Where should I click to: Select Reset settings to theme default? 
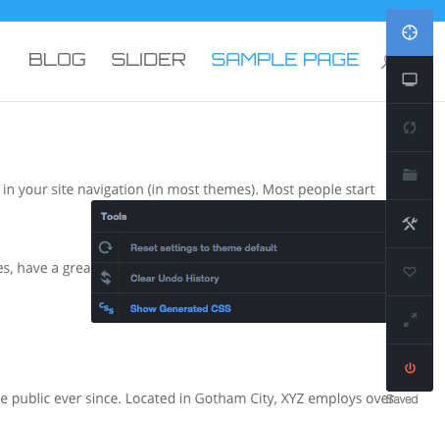(204, 248)
